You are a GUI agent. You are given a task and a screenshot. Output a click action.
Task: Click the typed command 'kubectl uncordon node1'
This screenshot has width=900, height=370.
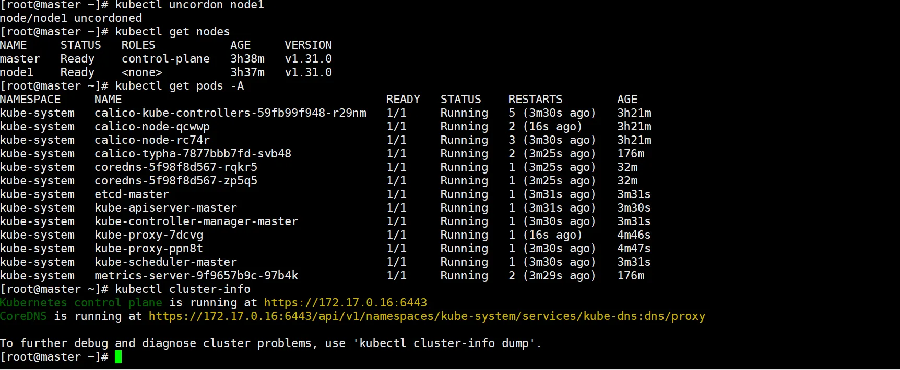pos(190,5)
